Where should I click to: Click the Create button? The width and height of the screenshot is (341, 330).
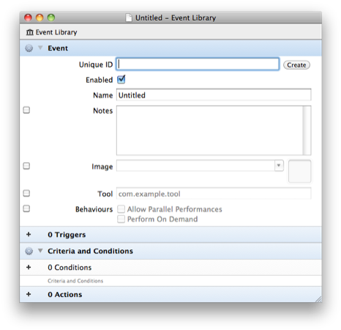tap(296, 65)
